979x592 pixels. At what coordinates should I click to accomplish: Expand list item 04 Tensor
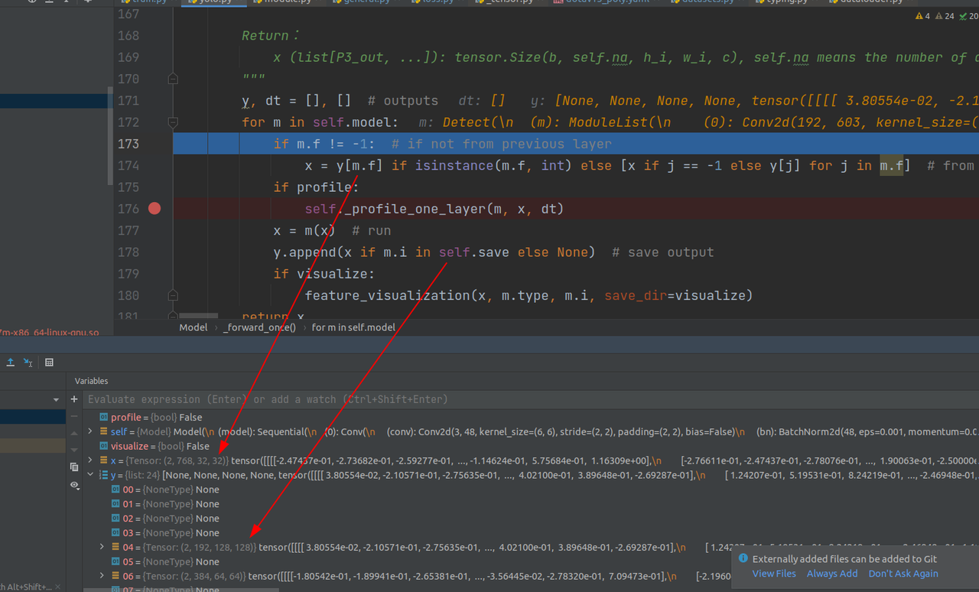tap(102, 547)
